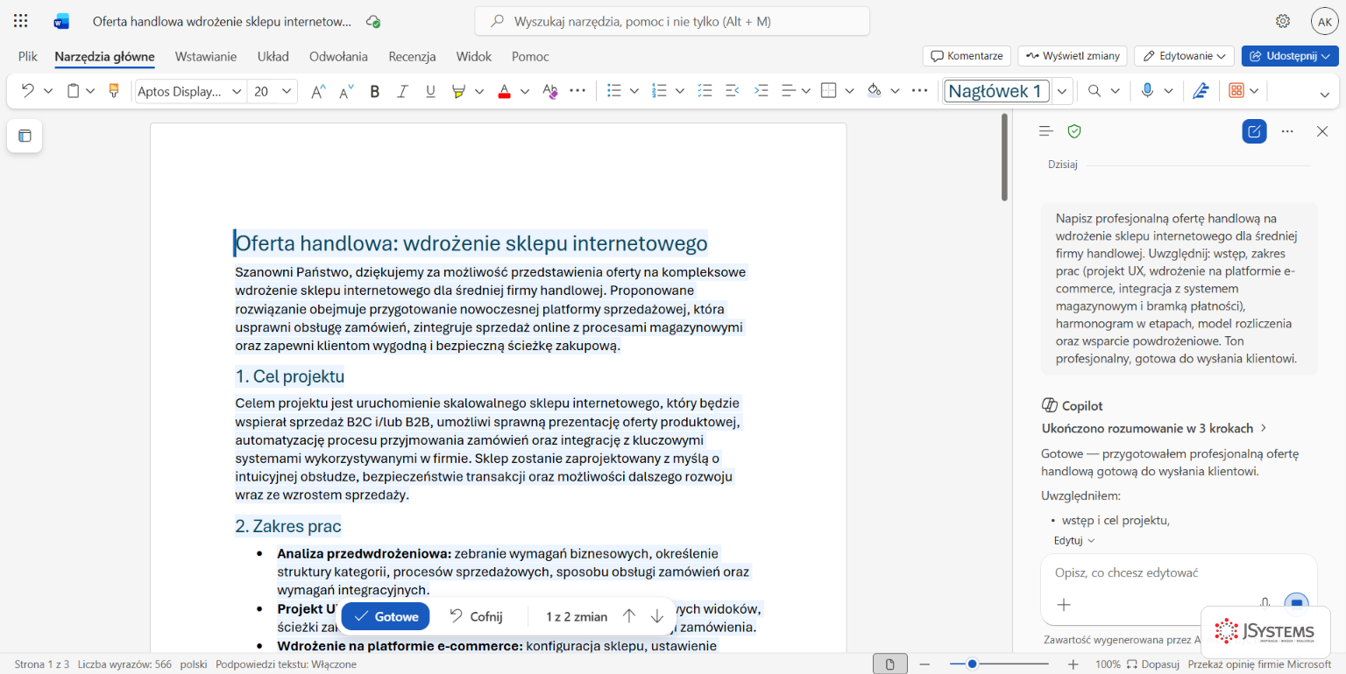
Task: Switch to the Odwołania tab
Action: pos(339,56)
